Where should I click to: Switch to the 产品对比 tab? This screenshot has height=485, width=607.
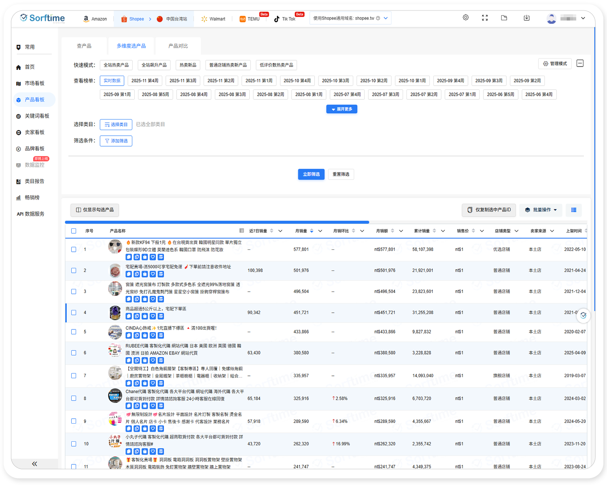(x=178, y=46)
